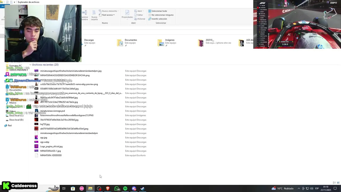This screenshot has width=341, height=192.
Task: Click No seleccionar ninguno in the ribbon
Action: click(x=161, y=15)
